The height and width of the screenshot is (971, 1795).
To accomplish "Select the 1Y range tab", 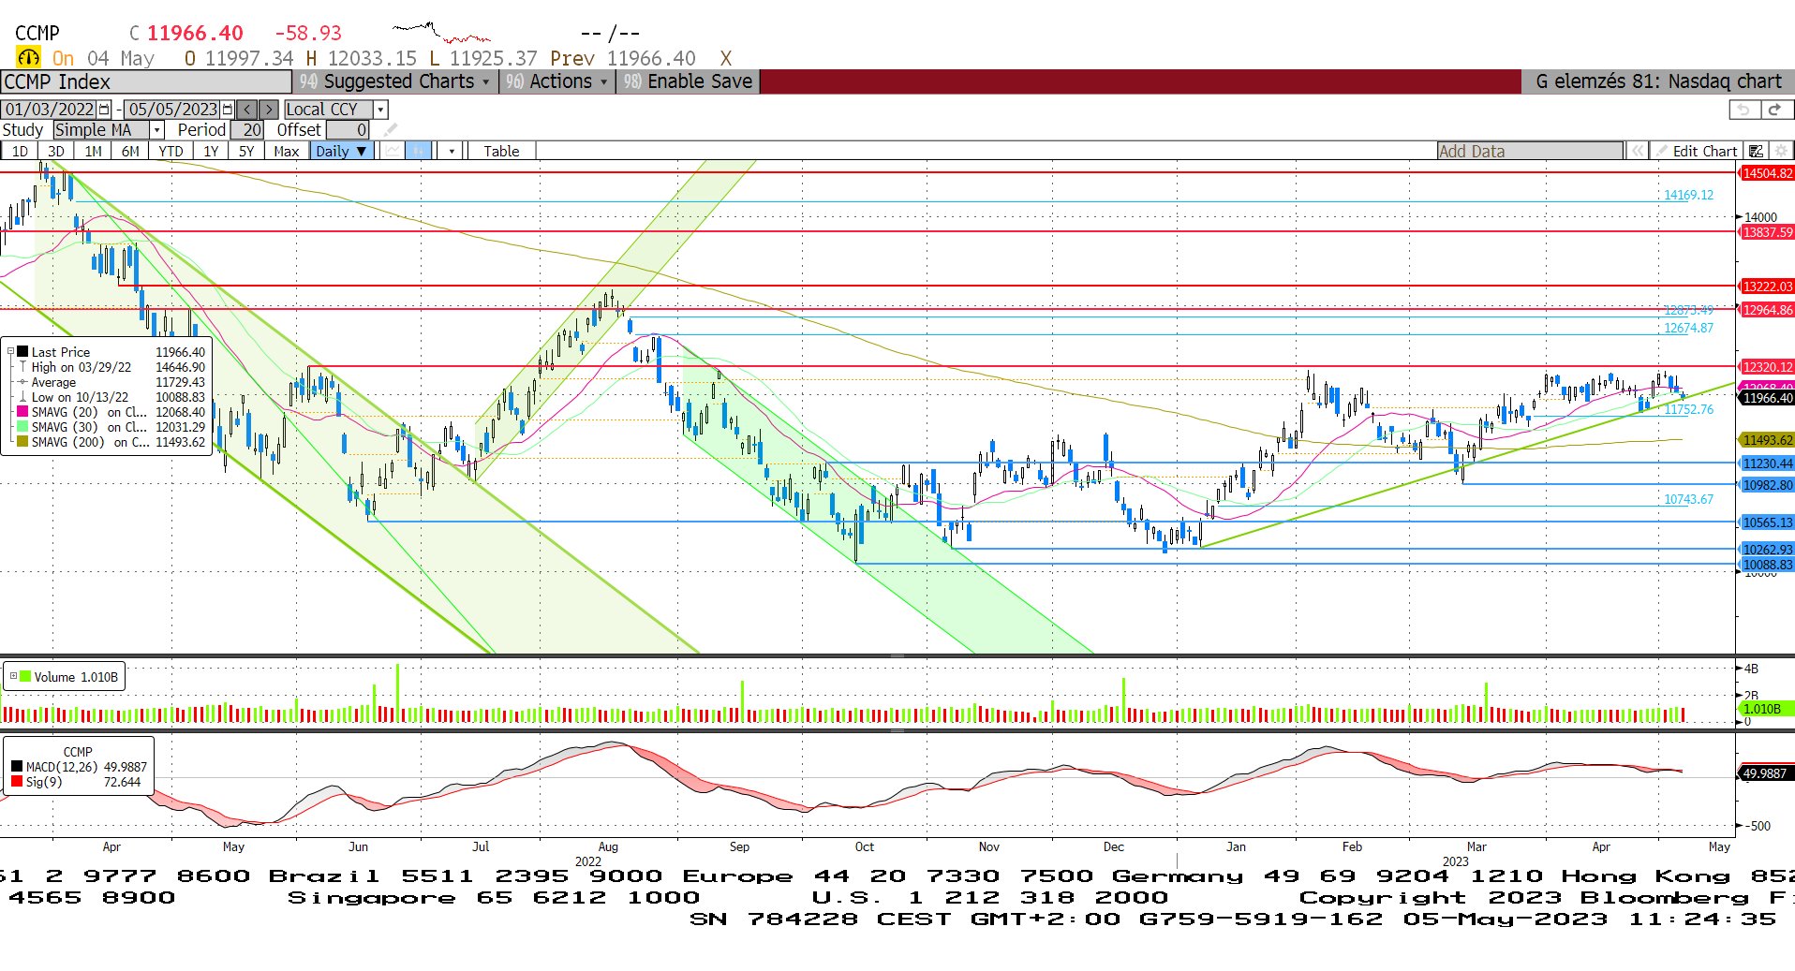I will tap(211, 151).
